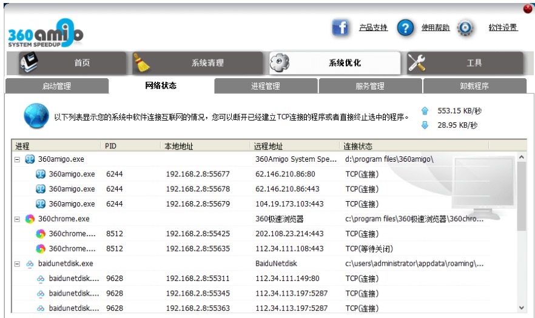
Task: Click the globe network status icon
Action: pyautogui.click(x=36, y=116)
